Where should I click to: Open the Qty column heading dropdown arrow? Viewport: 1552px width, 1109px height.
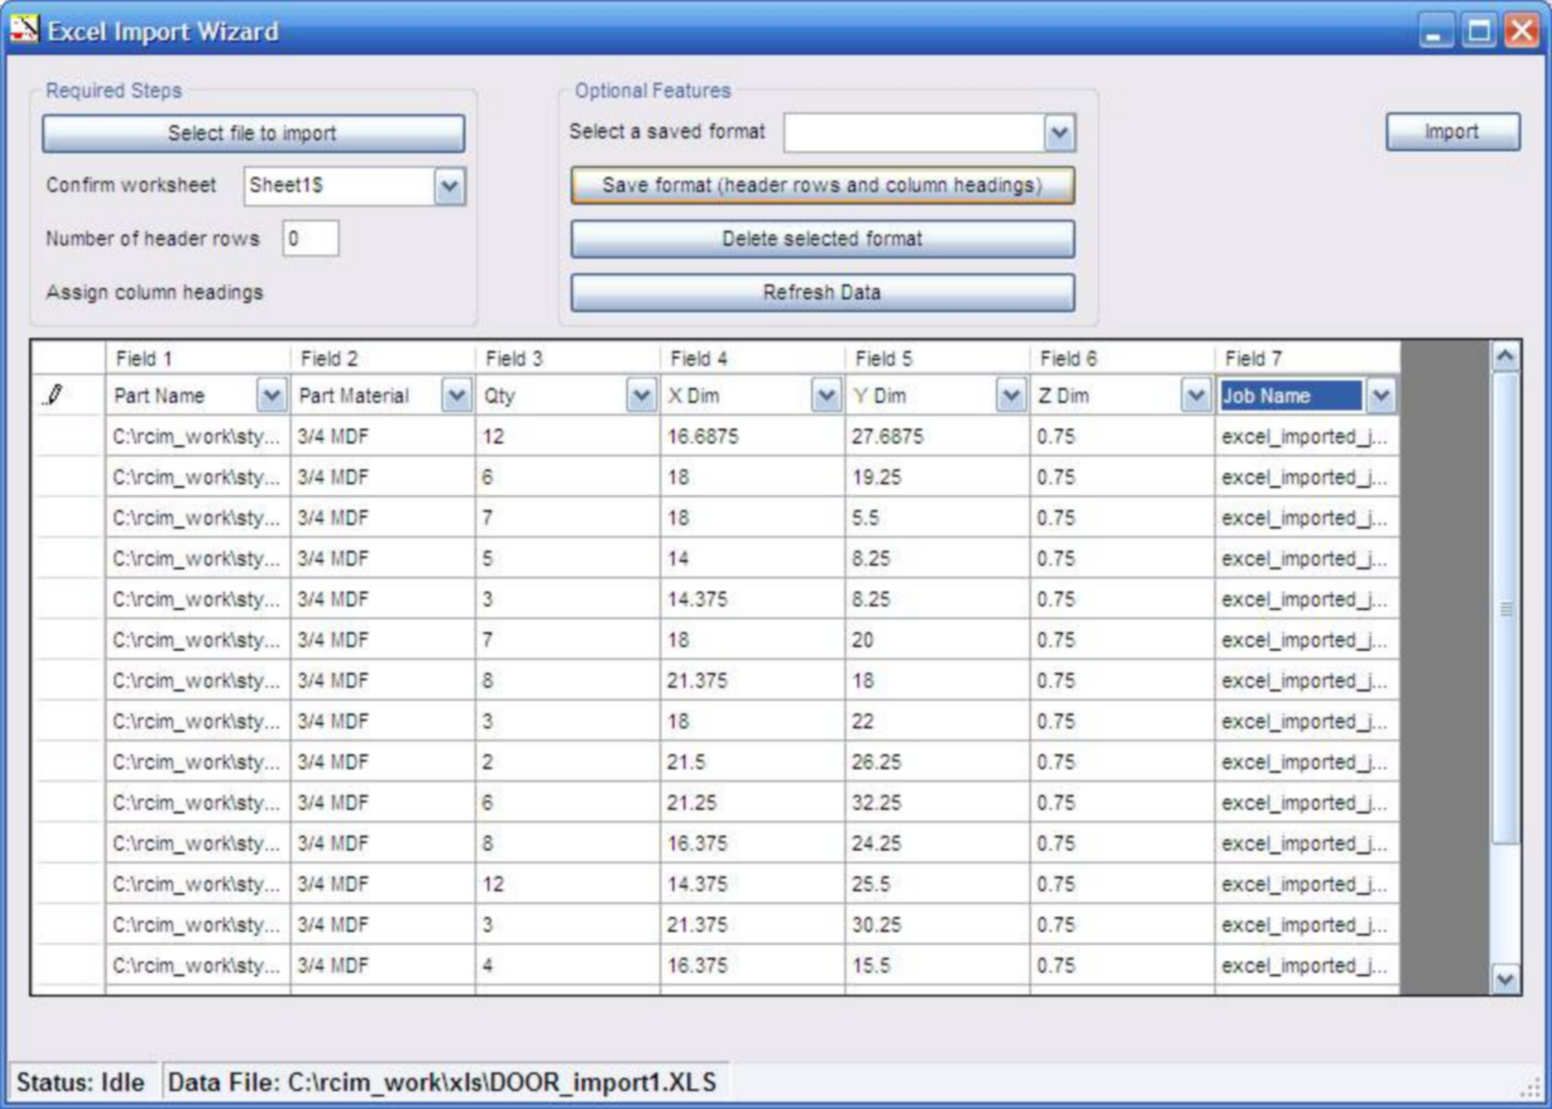point(641,396)
